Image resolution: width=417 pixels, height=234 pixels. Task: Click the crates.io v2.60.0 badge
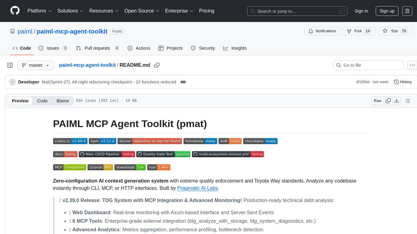coord(70,141)
